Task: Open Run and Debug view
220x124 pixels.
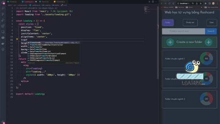Action: point(3,20)
